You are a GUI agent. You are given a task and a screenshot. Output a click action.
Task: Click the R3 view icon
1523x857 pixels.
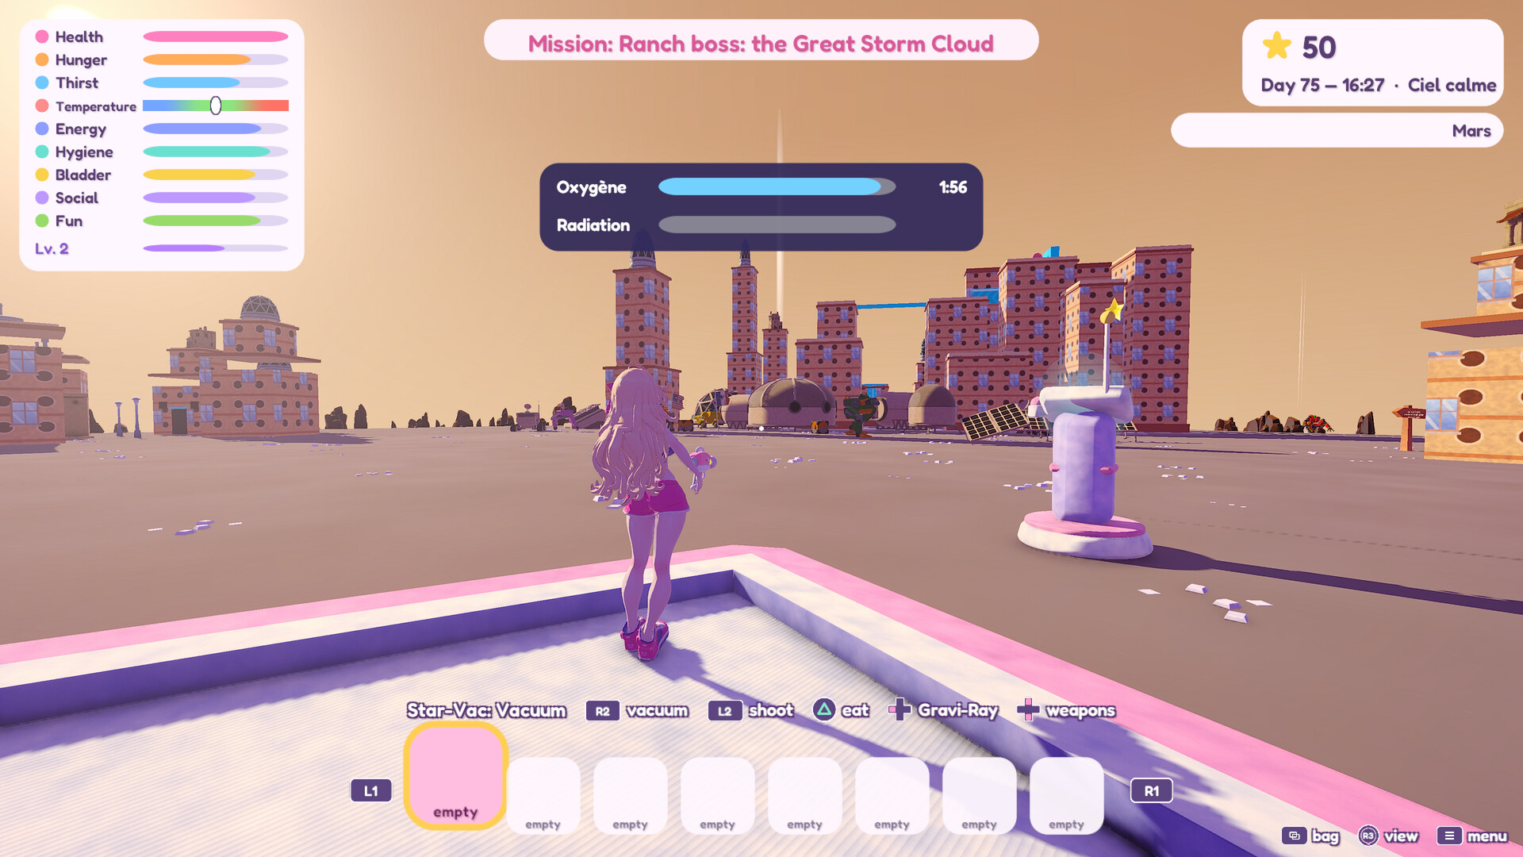pos(1368,836)
